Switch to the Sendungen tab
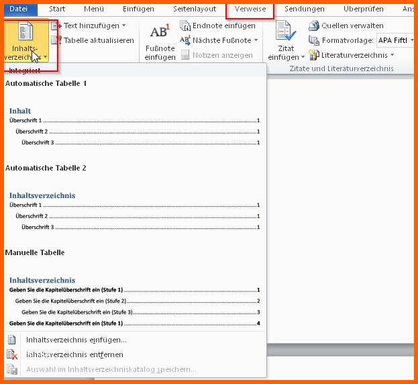This screenshot has width=418, height=384. pyautogui.click(x=304, y=9)
